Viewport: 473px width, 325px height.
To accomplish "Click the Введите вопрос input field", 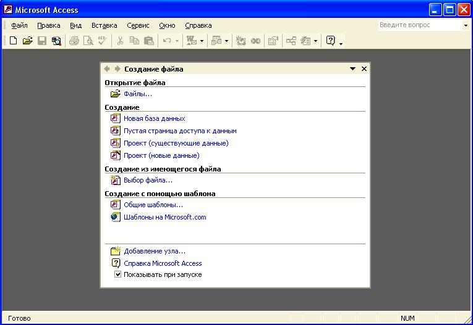I will 420,25.
